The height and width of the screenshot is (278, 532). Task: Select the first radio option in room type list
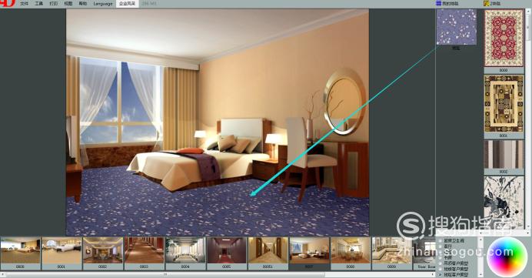[441, 240]
